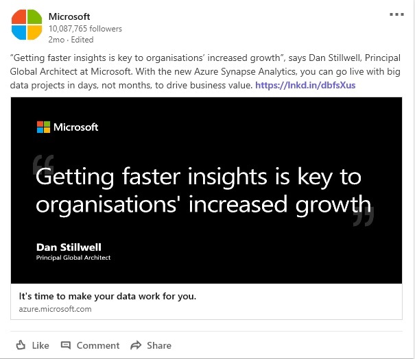Screen dimensions: 415x359
Task: Click the post caption text paragraph
Action: pos(205,71)
